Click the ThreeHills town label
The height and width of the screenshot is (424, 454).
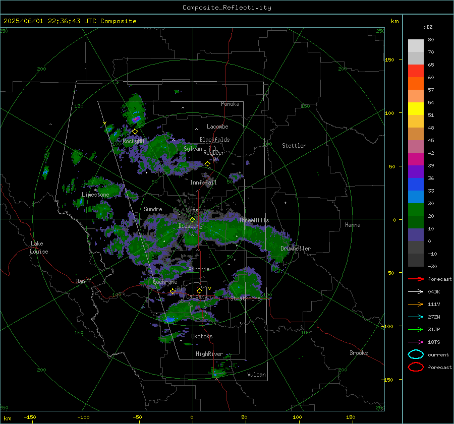pos(254,220)
